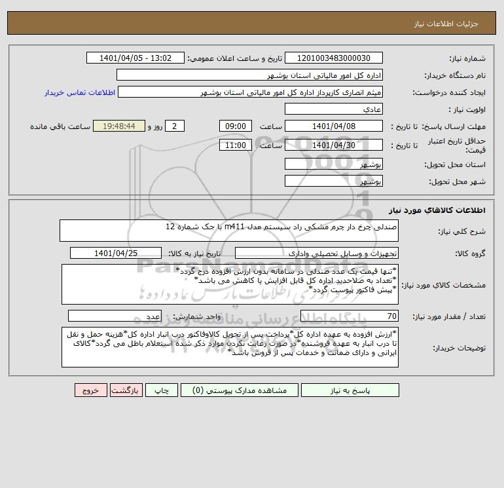
Task: Click the چاپ print button
Action: click(162, 390)
